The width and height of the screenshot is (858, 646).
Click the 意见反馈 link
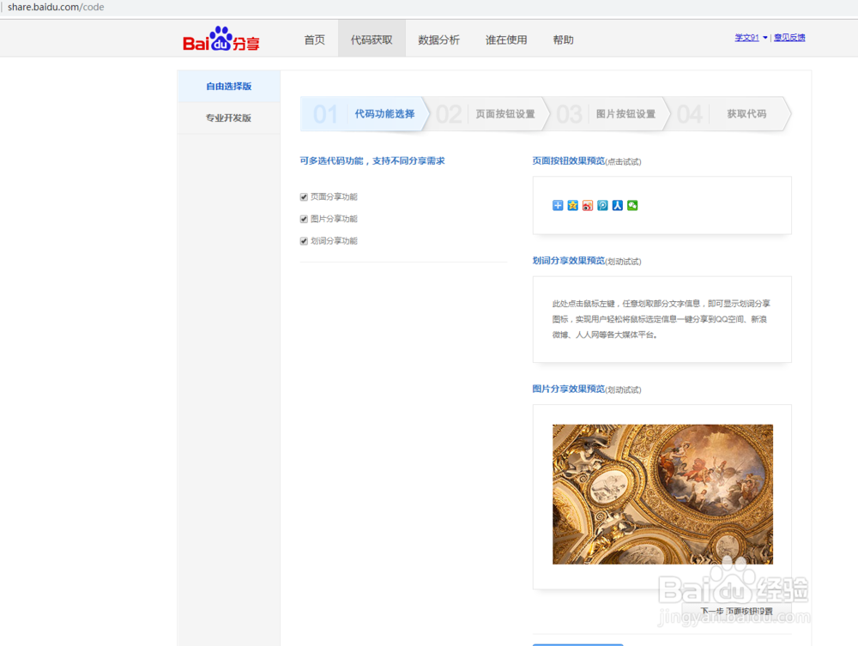point(789,38)
